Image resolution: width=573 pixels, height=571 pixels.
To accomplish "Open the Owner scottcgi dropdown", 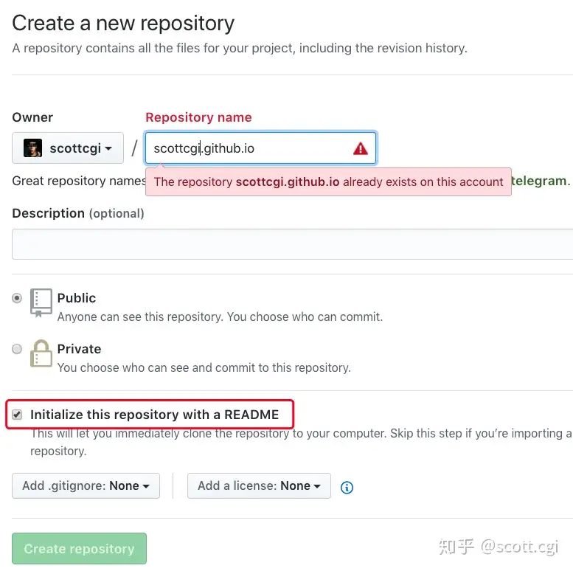I will [x=67, y=148].
